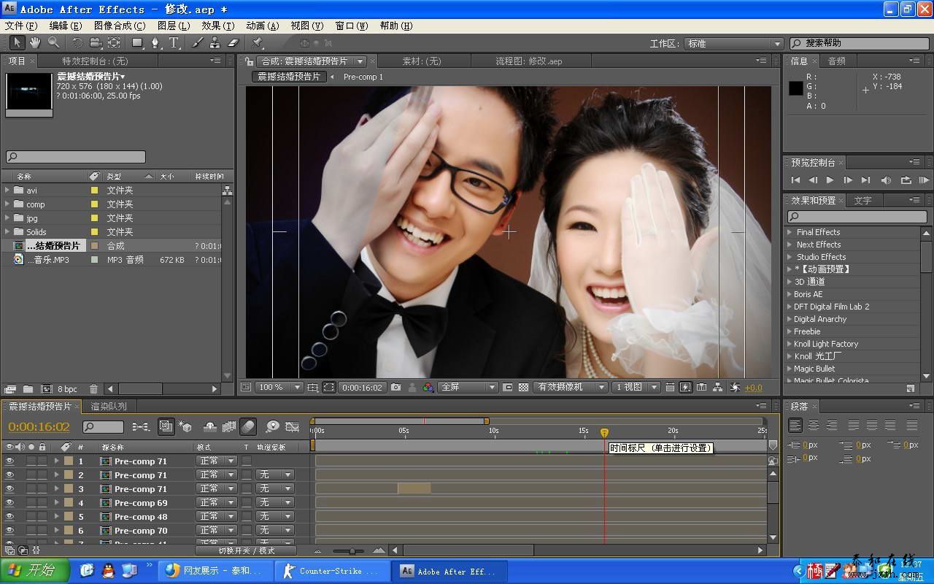Hide layer 1 Pre-comp 71 eye
Screen dimensions: 934x584
(10, 461)
